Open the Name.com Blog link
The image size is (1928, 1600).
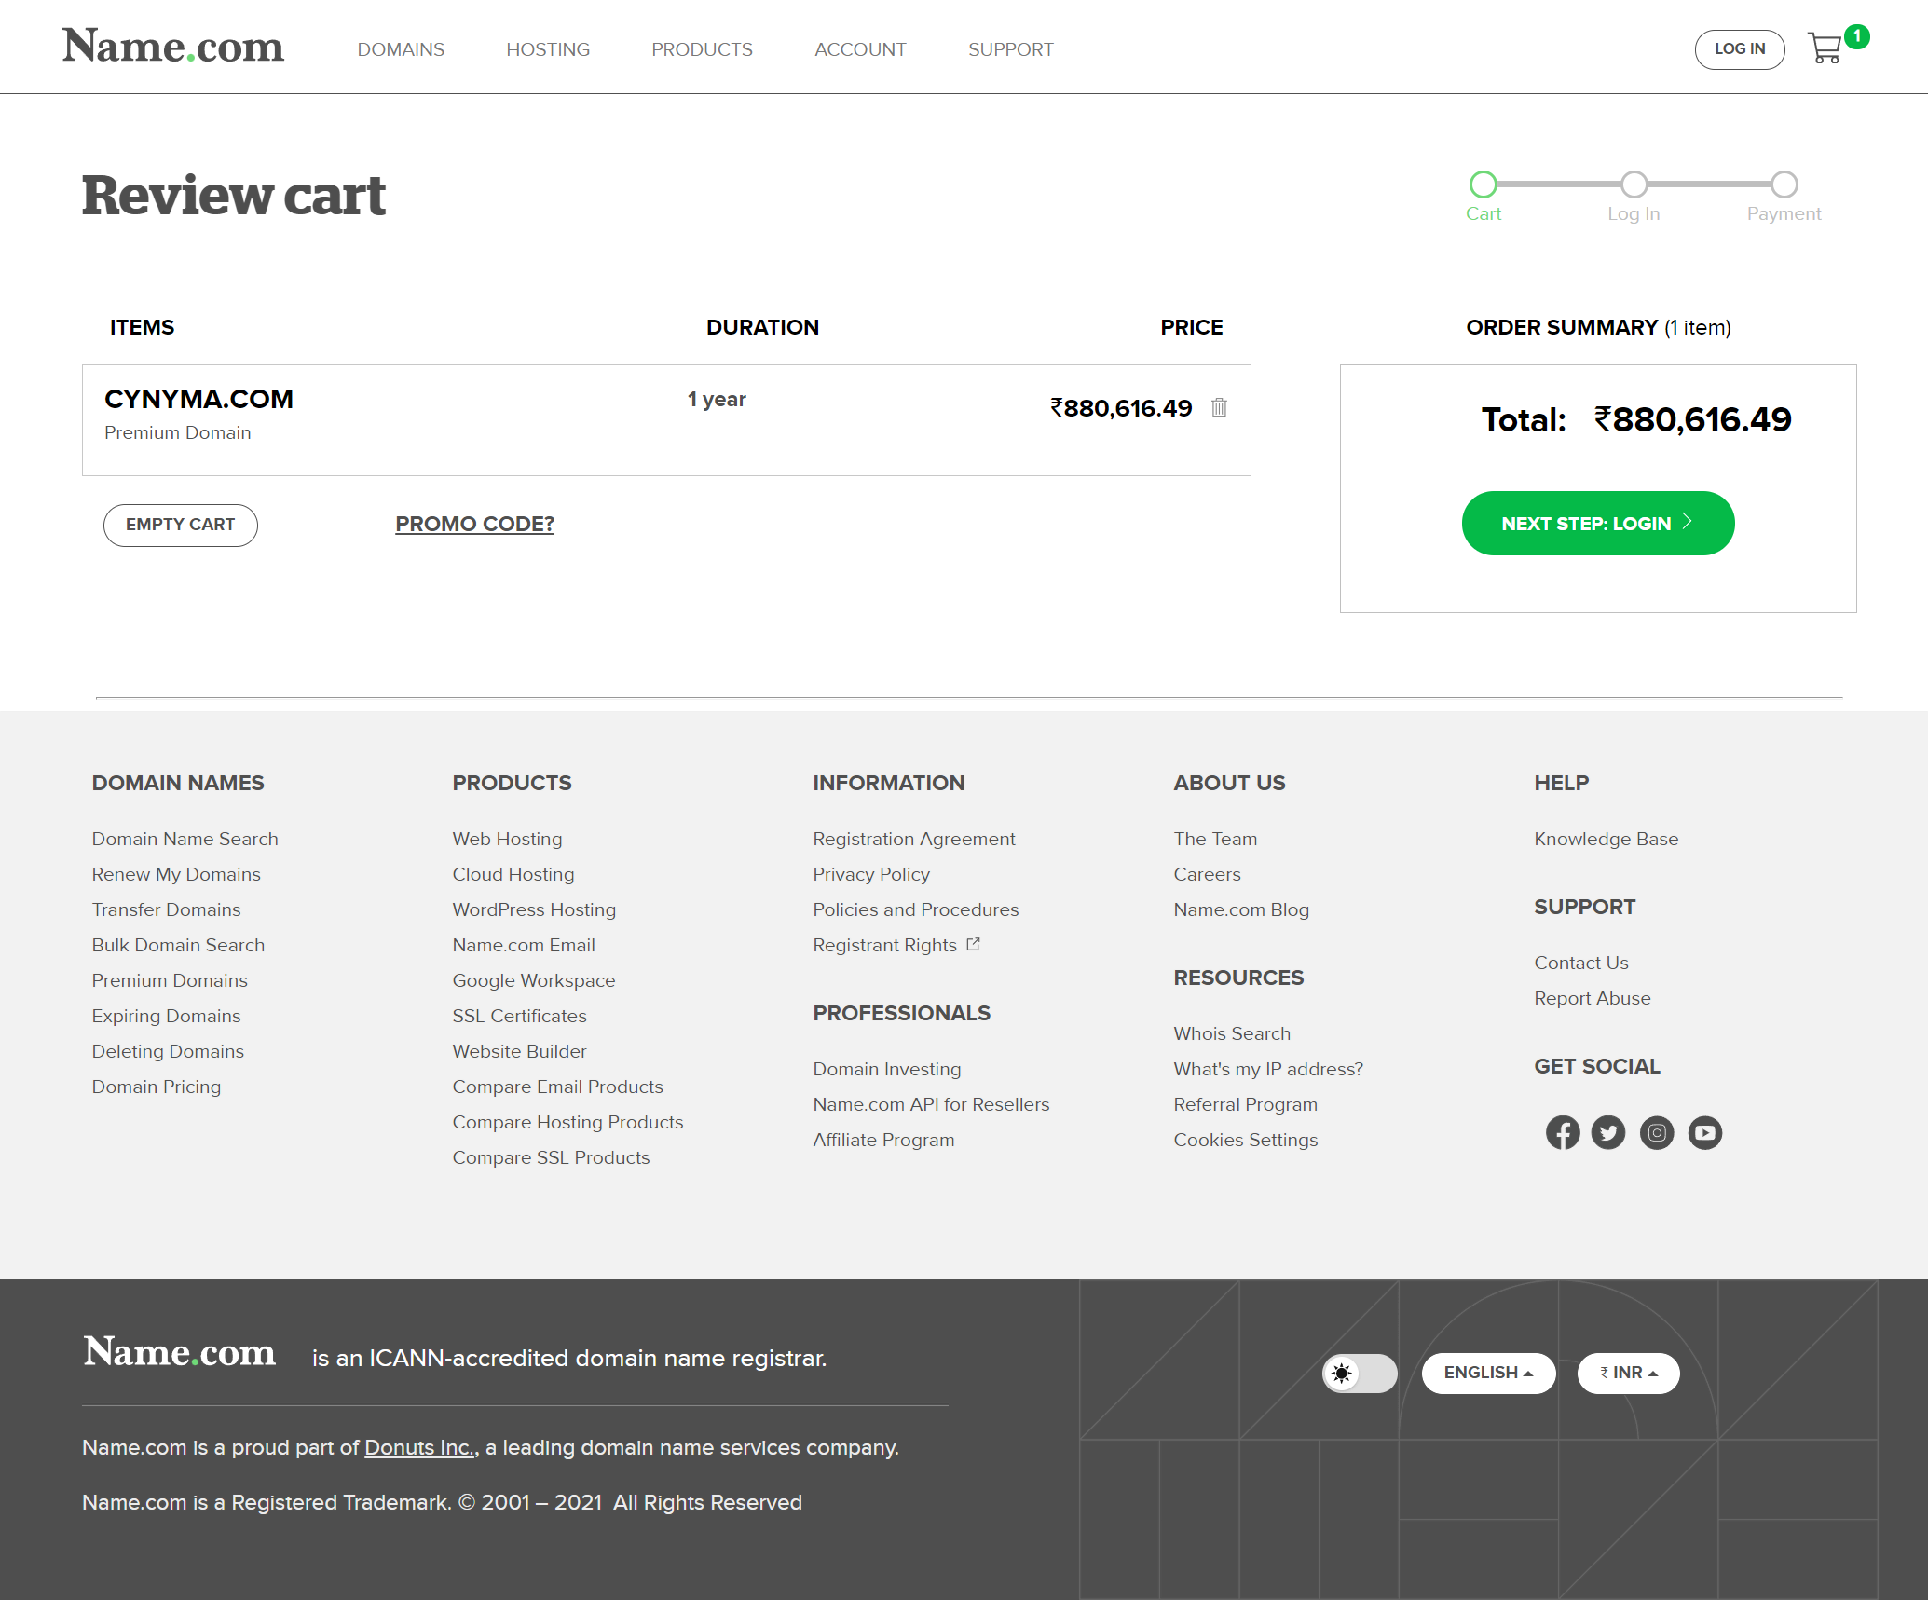[x=1241, y=909]
